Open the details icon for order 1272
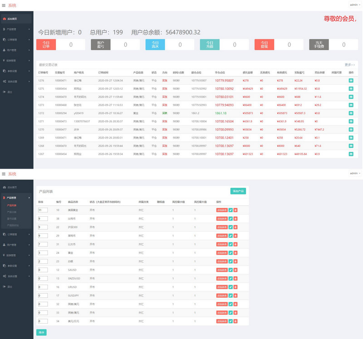The height and width of the screenshot is (339, 363). (x=351, y=113)
